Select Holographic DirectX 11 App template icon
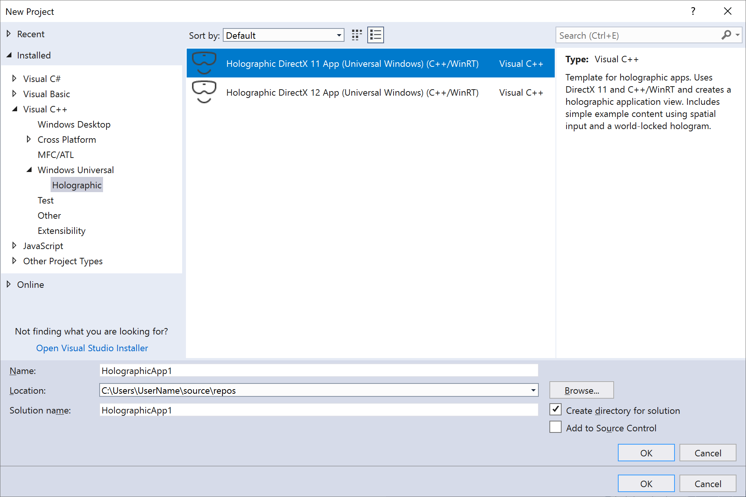This screenshot has width=746, height=497. tap(203, 63)
